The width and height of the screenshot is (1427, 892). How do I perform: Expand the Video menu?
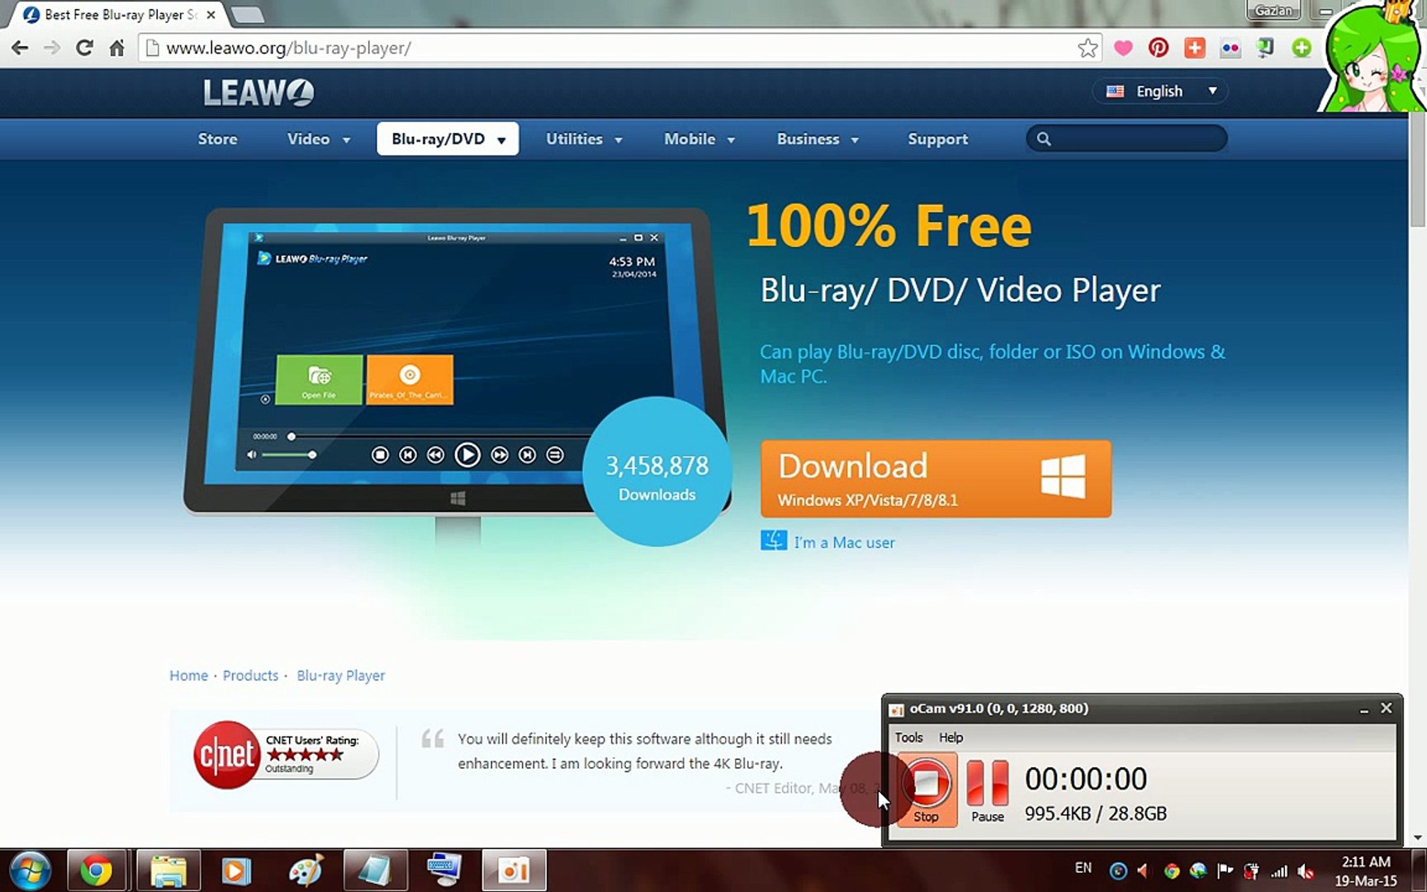(319, 139)
